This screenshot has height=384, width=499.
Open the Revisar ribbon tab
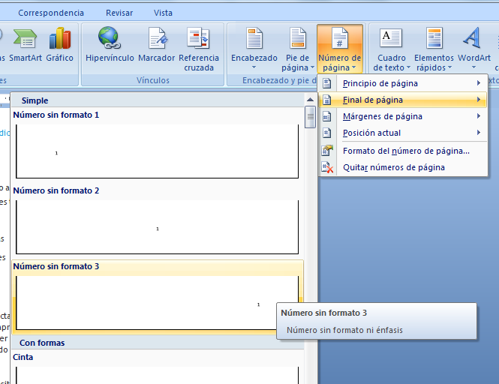(x=119, y=13)
